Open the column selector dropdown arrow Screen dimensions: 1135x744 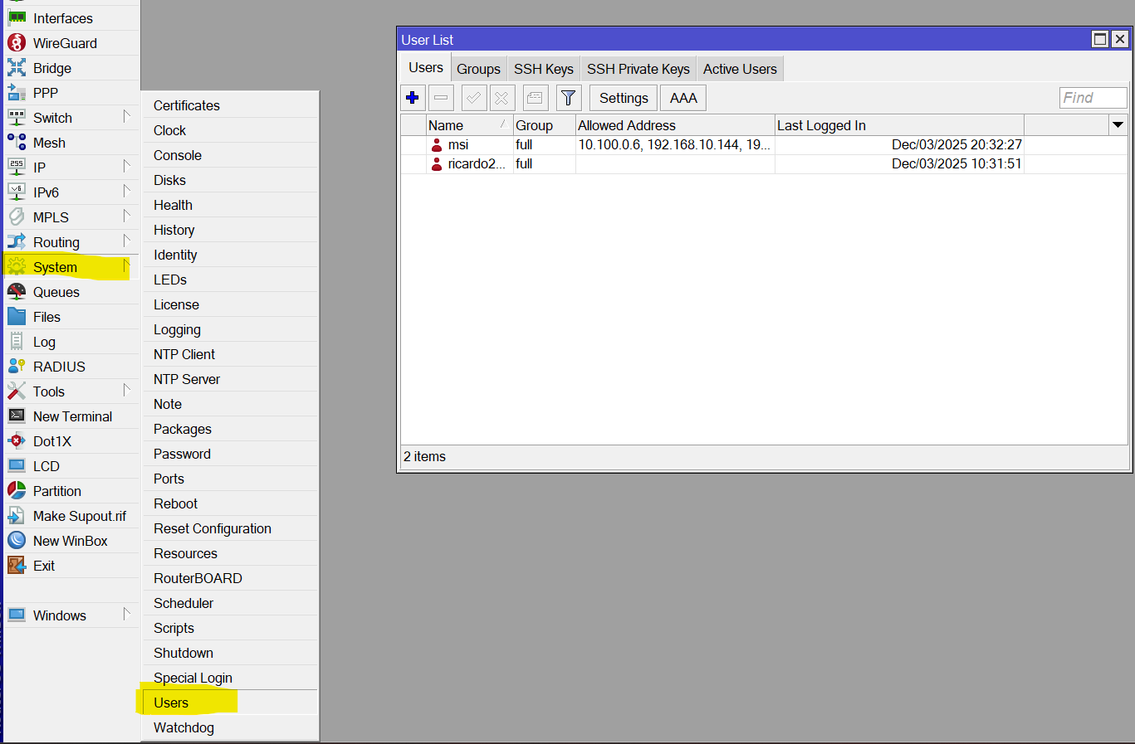tap(1118, 125)
